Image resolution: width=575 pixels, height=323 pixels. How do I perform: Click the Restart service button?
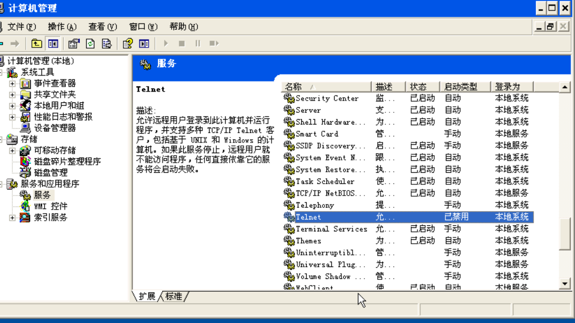[x=214, y=44]
